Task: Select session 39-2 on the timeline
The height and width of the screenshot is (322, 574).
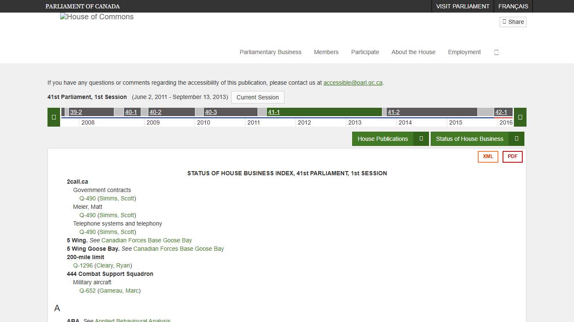Action: (x=76, y=112)
